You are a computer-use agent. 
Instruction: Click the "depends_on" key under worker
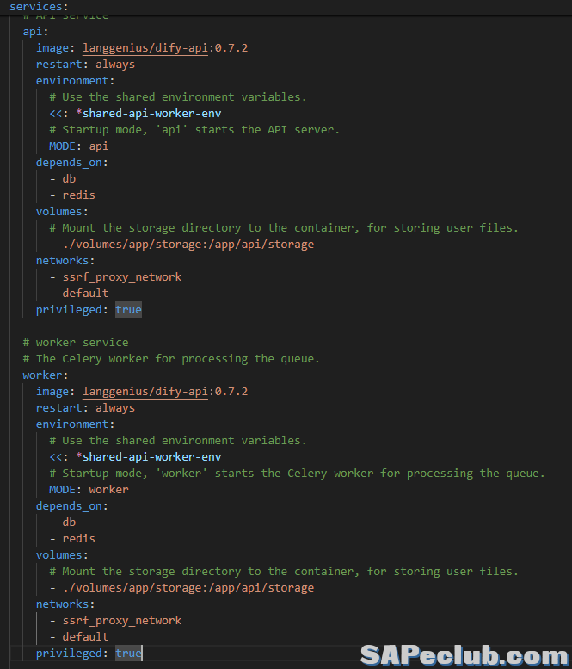coord(71,506)
